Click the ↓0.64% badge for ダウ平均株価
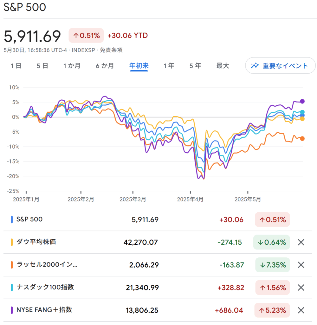This screenshot has height=325, width=317. pos(271,242)
